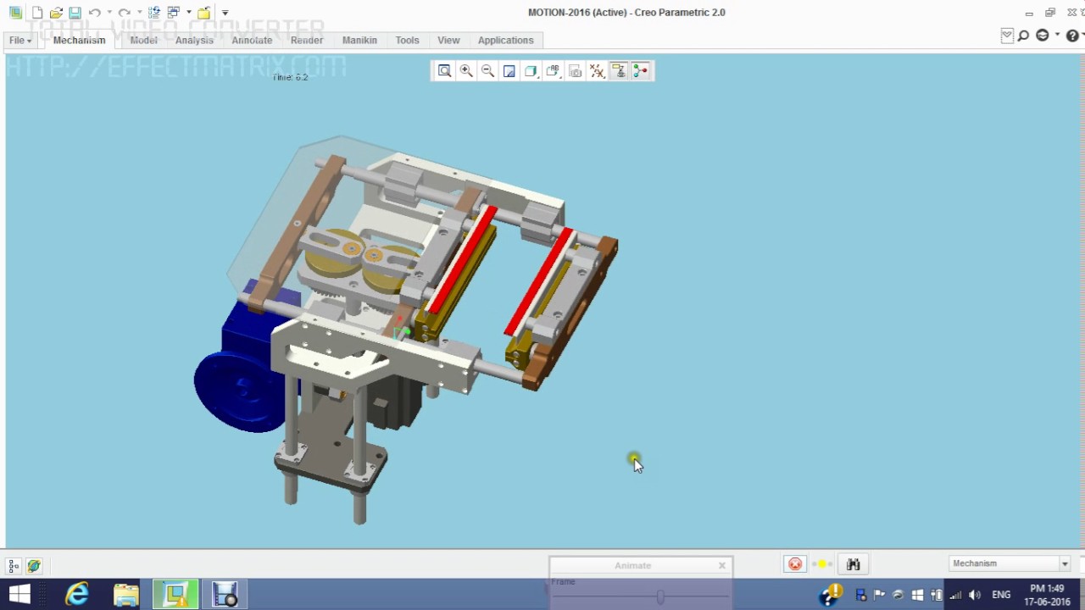Click the Time: 6.2 label in viewport
Screen dimensions: 1085x610
tap(291, 77)
